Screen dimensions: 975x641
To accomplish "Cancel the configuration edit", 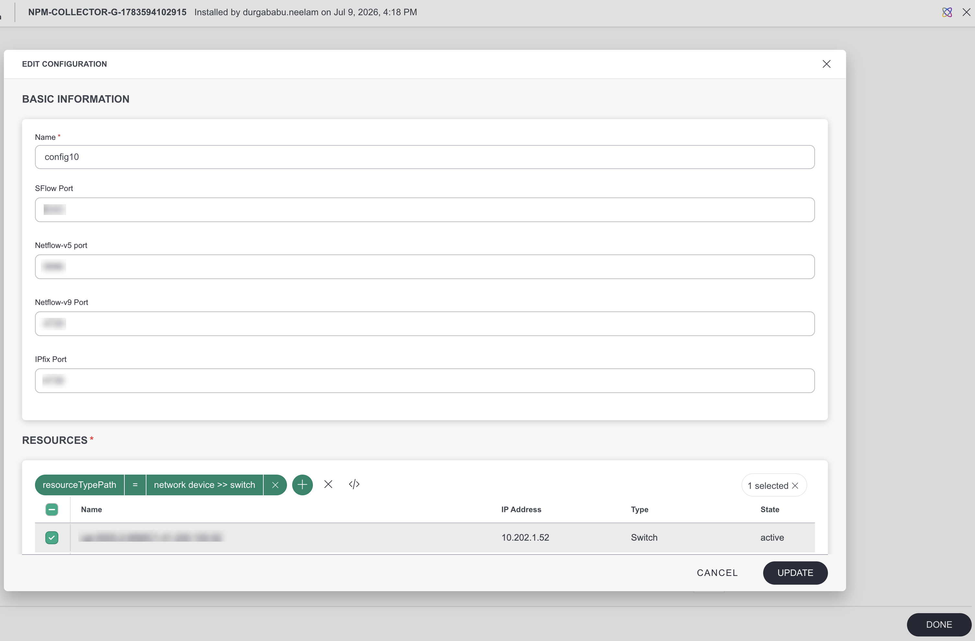I will (717, 573).
